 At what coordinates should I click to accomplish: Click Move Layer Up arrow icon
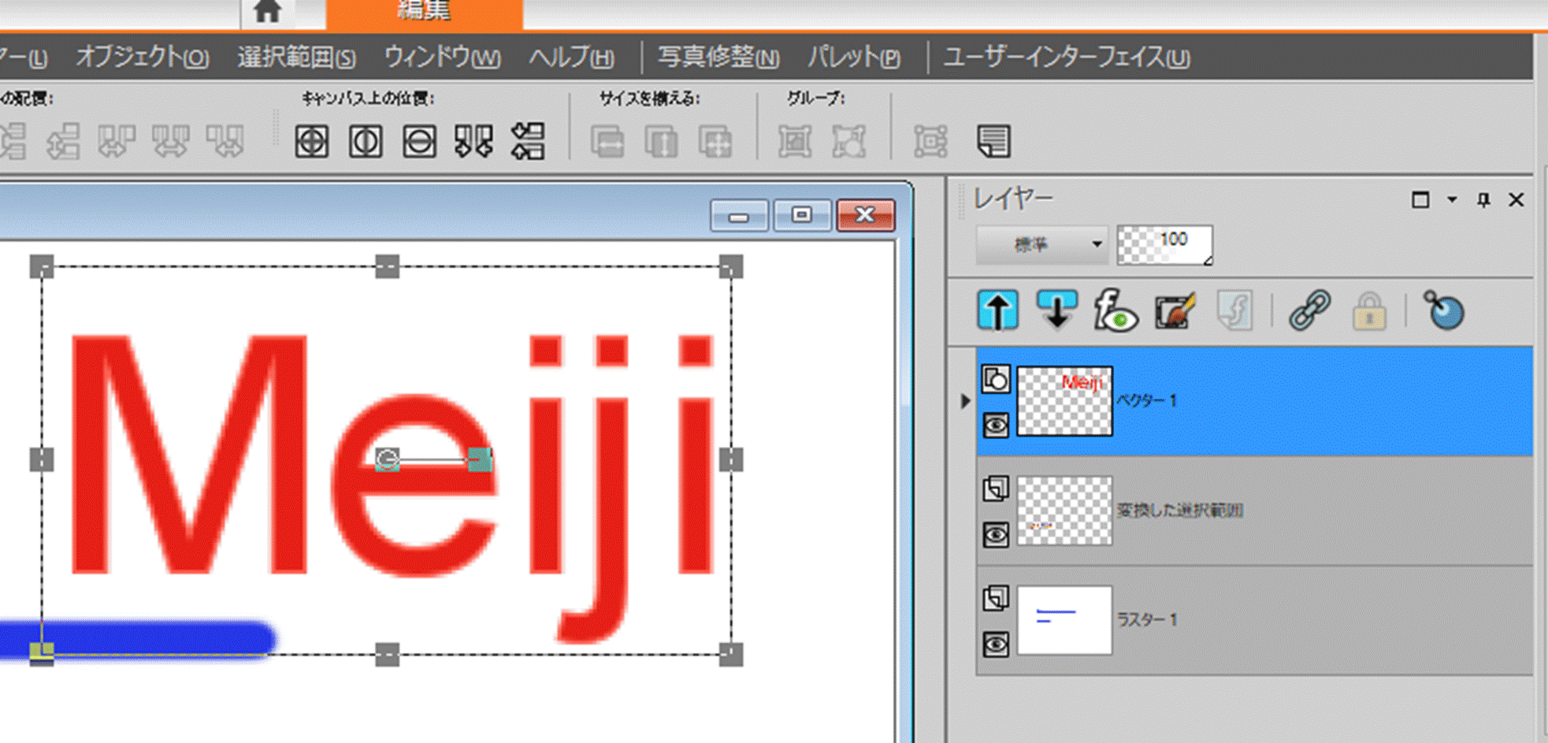pos(997,310)
